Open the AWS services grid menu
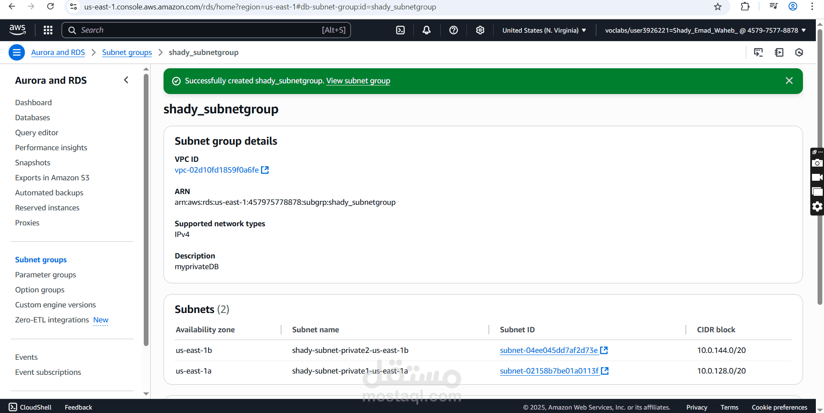 tap(48, 30)
